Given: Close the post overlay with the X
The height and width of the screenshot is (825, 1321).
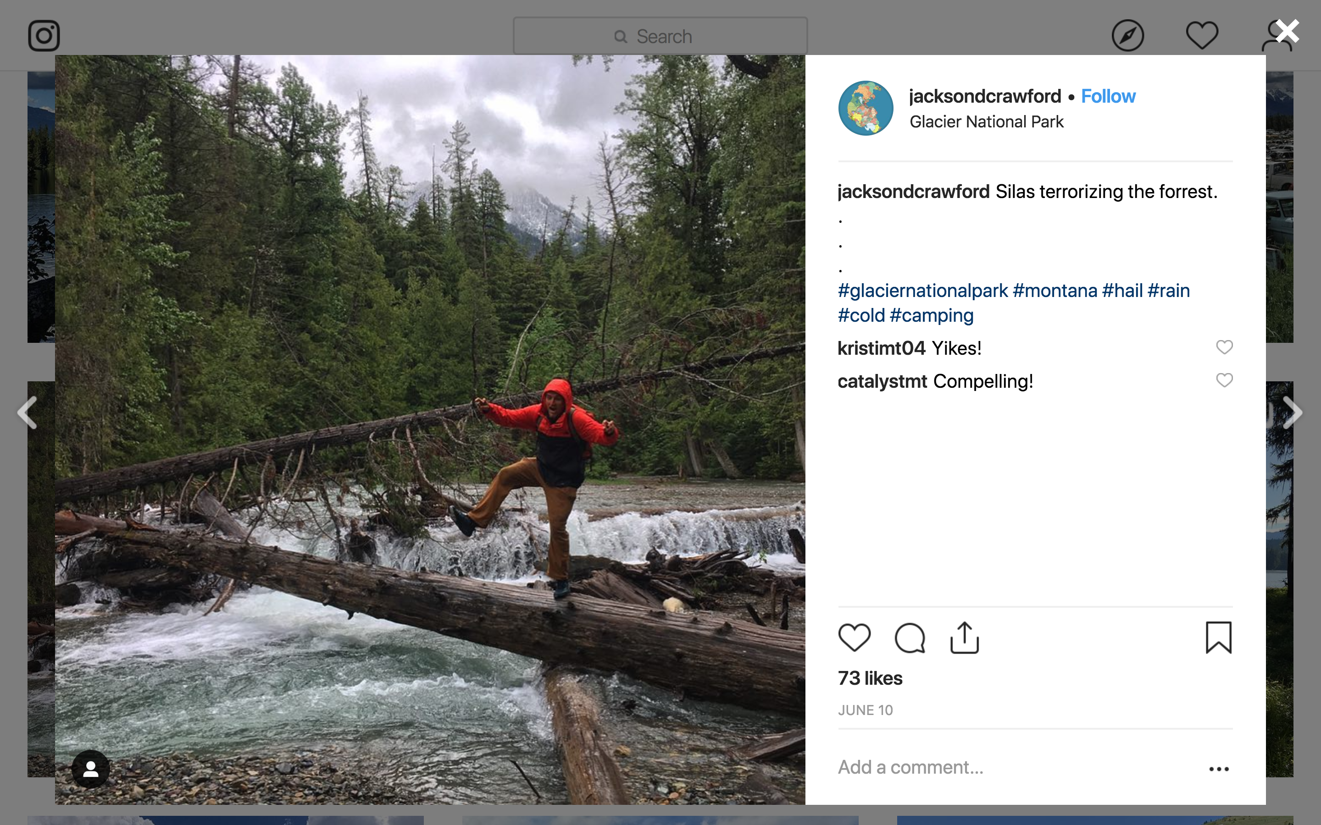Looking at the screenshot, I should 1288,31.
